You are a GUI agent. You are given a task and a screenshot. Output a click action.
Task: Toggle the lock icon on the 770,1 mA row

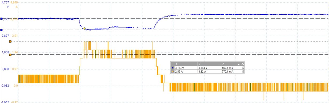click(x=243, y=72)
